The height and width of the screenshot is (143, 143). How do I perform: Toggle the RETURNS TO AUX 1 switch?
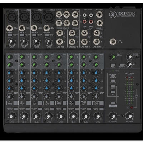[122, 65]
